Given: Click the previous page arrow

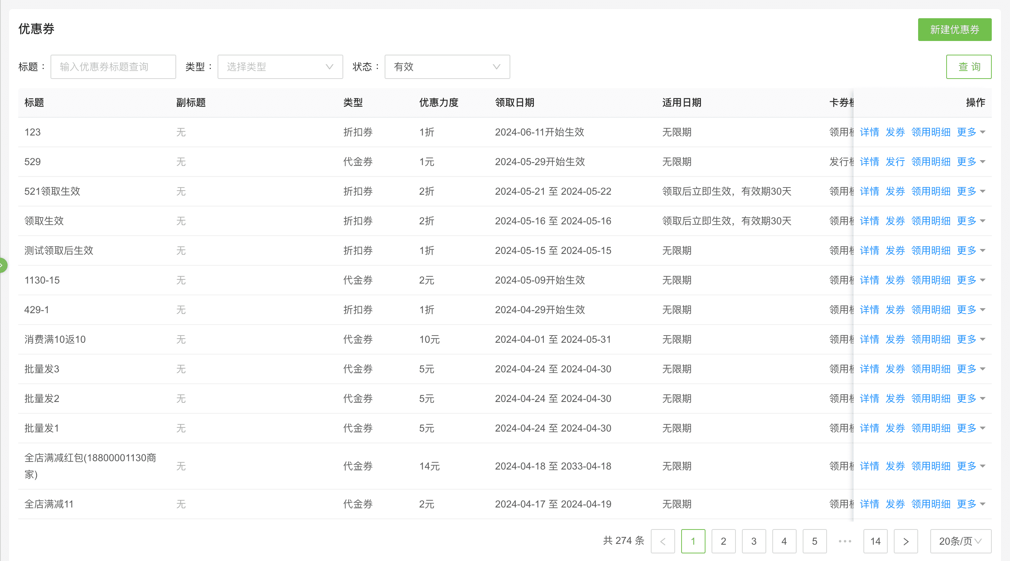Looking at the screenshot, I should point(663,541).
